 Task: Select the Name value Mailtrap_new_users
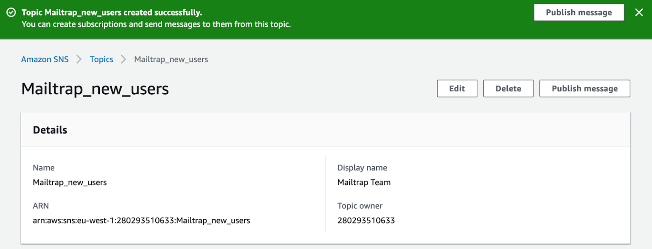(x=70, y=182)
